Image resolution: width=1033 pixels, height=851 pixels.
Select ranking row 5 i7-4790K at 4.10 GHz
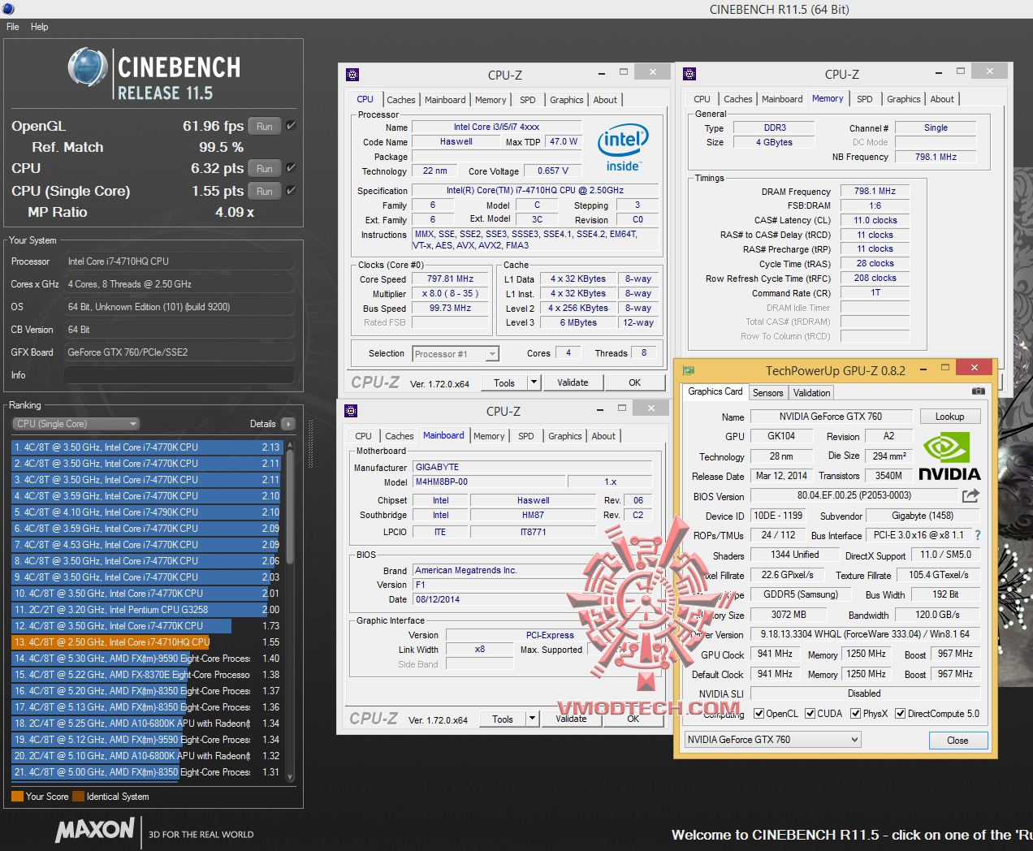click(146, 512)
